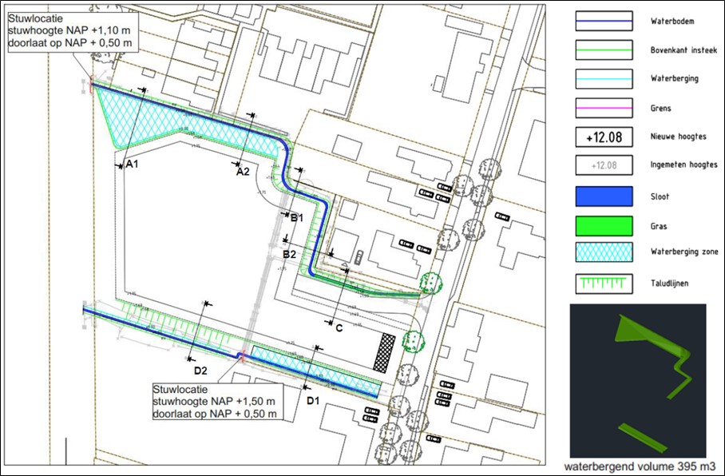
Task: Click the 'Waterbodem' legend label
Action: (x=672, y=22)
